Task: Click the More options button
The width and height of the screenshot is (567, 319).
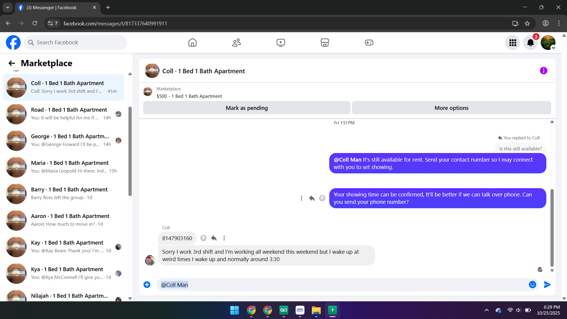Action: [x=451, y=108]
